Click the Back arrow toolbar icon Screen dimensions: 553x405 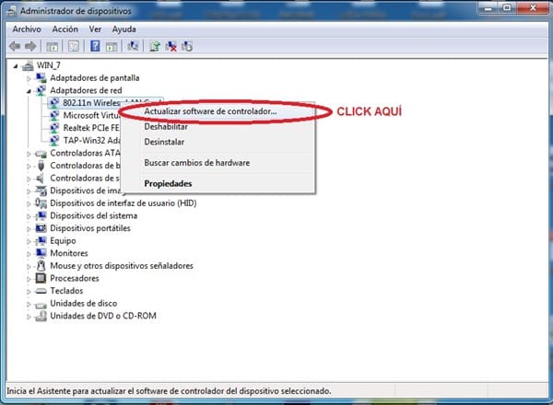click(15, 46)
